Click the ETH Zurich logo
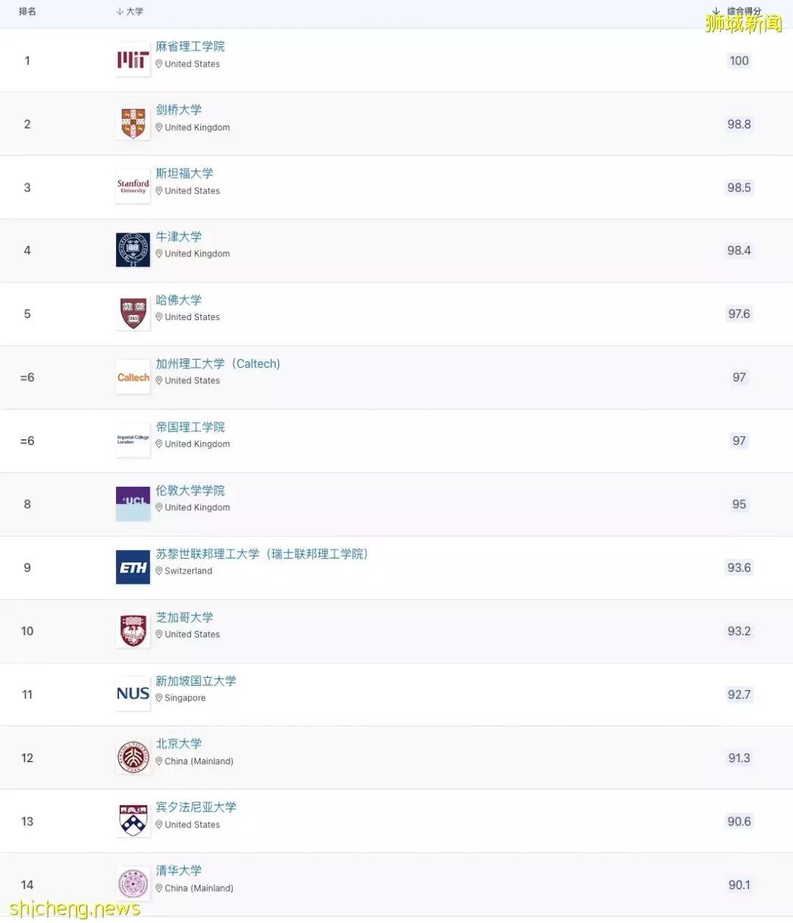 (133, 568)
